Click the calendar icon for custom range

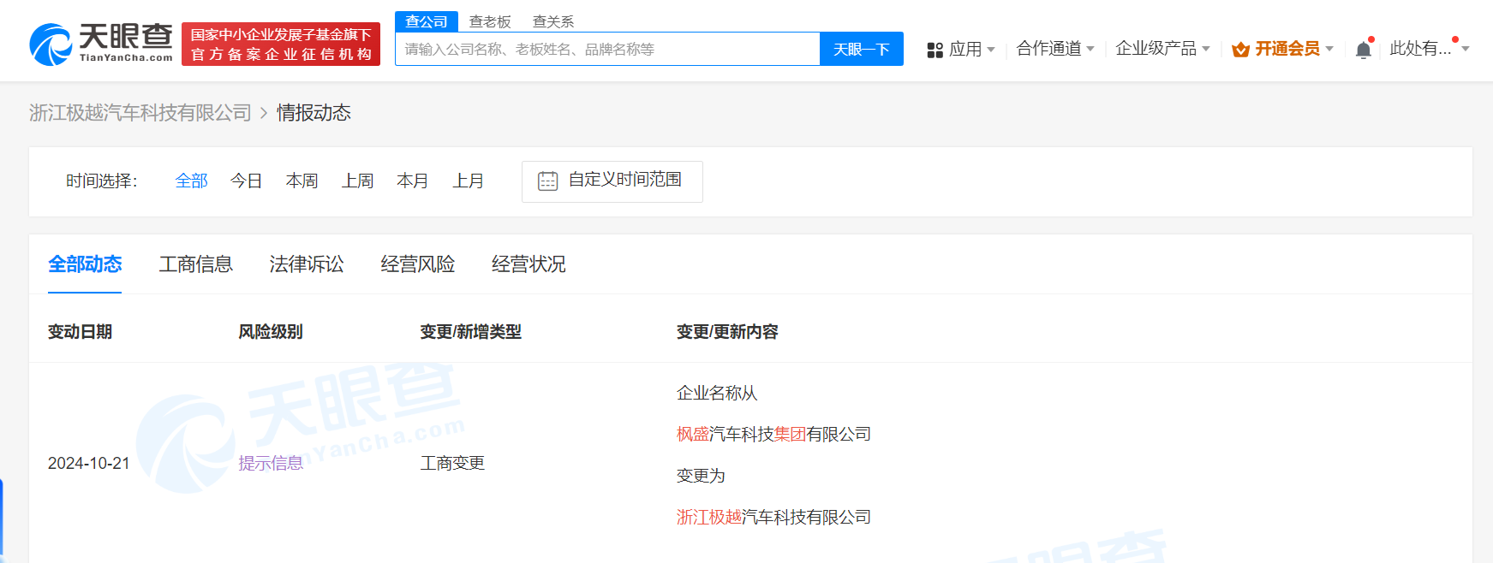coord(547,181)
